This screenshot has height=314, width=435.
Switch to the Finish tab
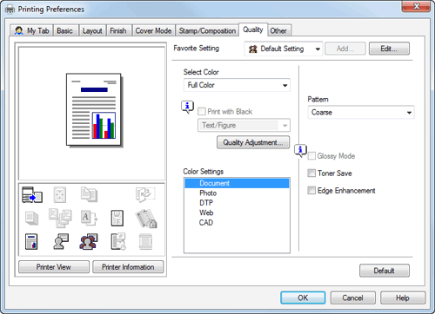(x=118, y=30)
